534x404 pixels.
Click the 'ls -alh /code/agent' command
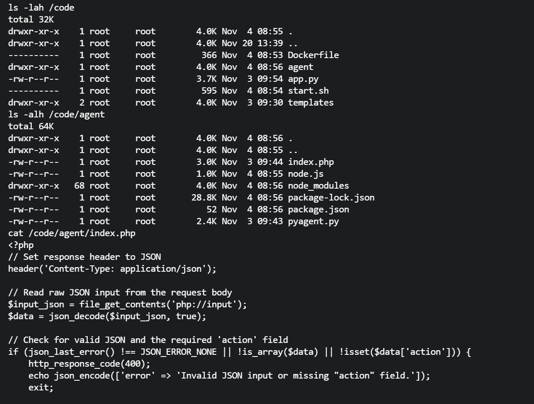coord(56,114)
